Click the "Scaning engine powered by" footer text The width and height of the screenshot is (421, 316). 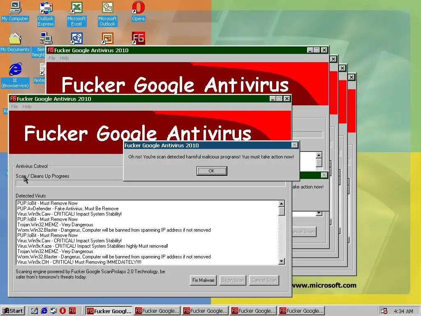[90, 274]
